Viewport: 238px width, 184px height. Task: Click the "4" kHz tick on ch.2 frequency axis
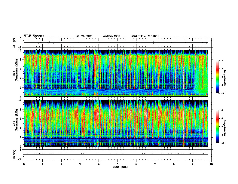click(21, 128)
